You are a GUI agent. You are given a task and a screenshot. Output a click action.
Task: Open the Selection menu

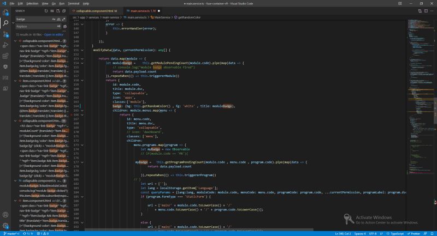point(32,4)
